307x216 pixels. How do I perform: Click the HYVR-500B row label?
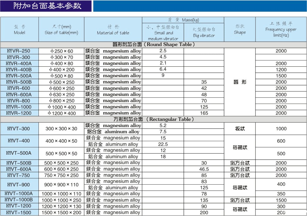(x=19, y=82)
